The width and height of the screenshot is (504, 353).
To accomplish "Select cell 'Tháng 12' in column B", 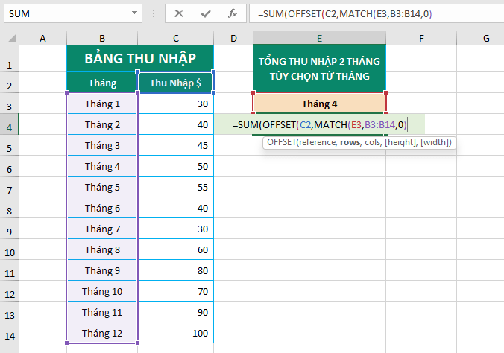I will click(102, 333).
